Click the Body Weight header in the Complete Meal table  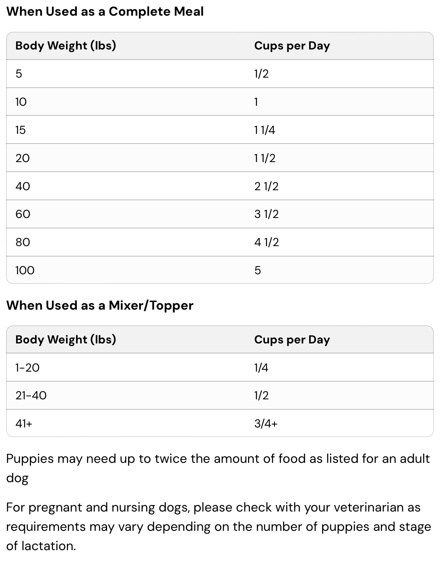[66, 46]
